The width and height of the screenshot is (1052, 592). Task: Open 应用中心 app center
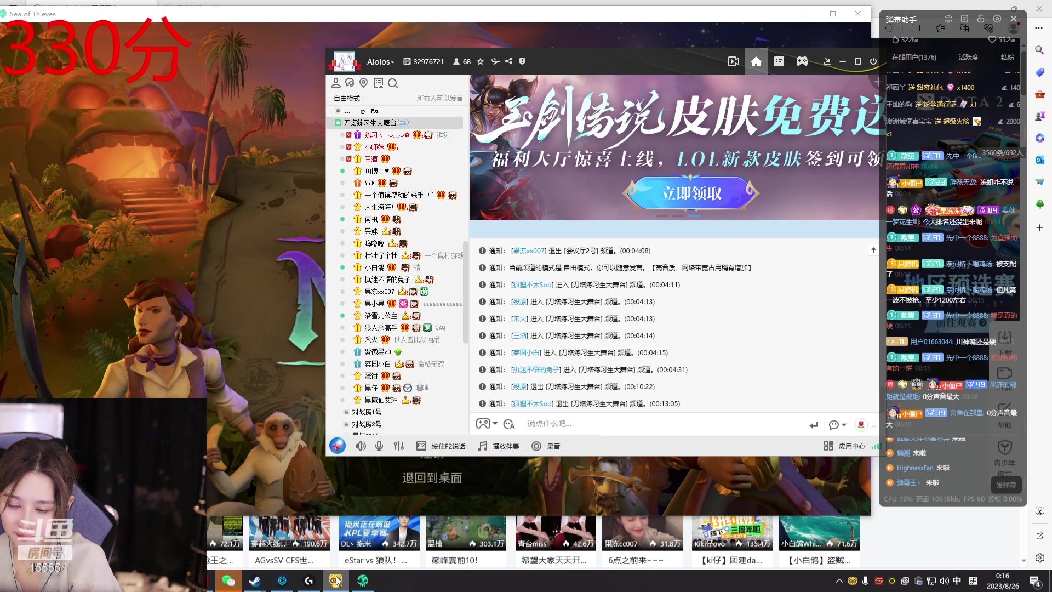tap(844, 446)
